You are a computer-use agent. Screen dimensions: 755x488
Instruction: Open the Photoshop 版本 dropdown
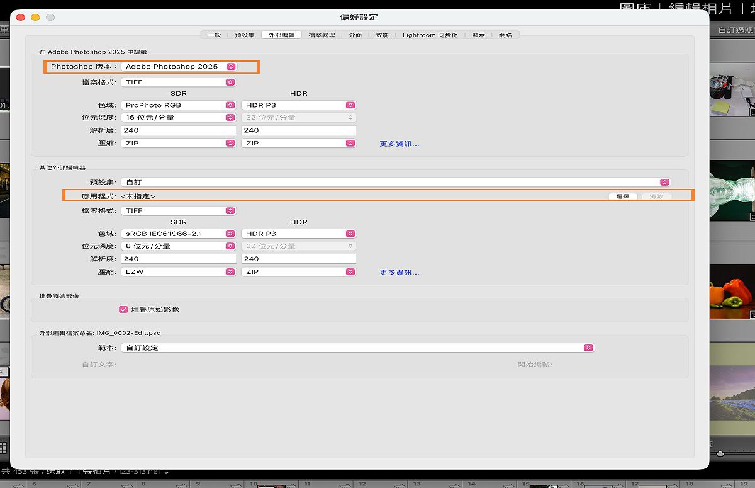(x=178, y=66)
